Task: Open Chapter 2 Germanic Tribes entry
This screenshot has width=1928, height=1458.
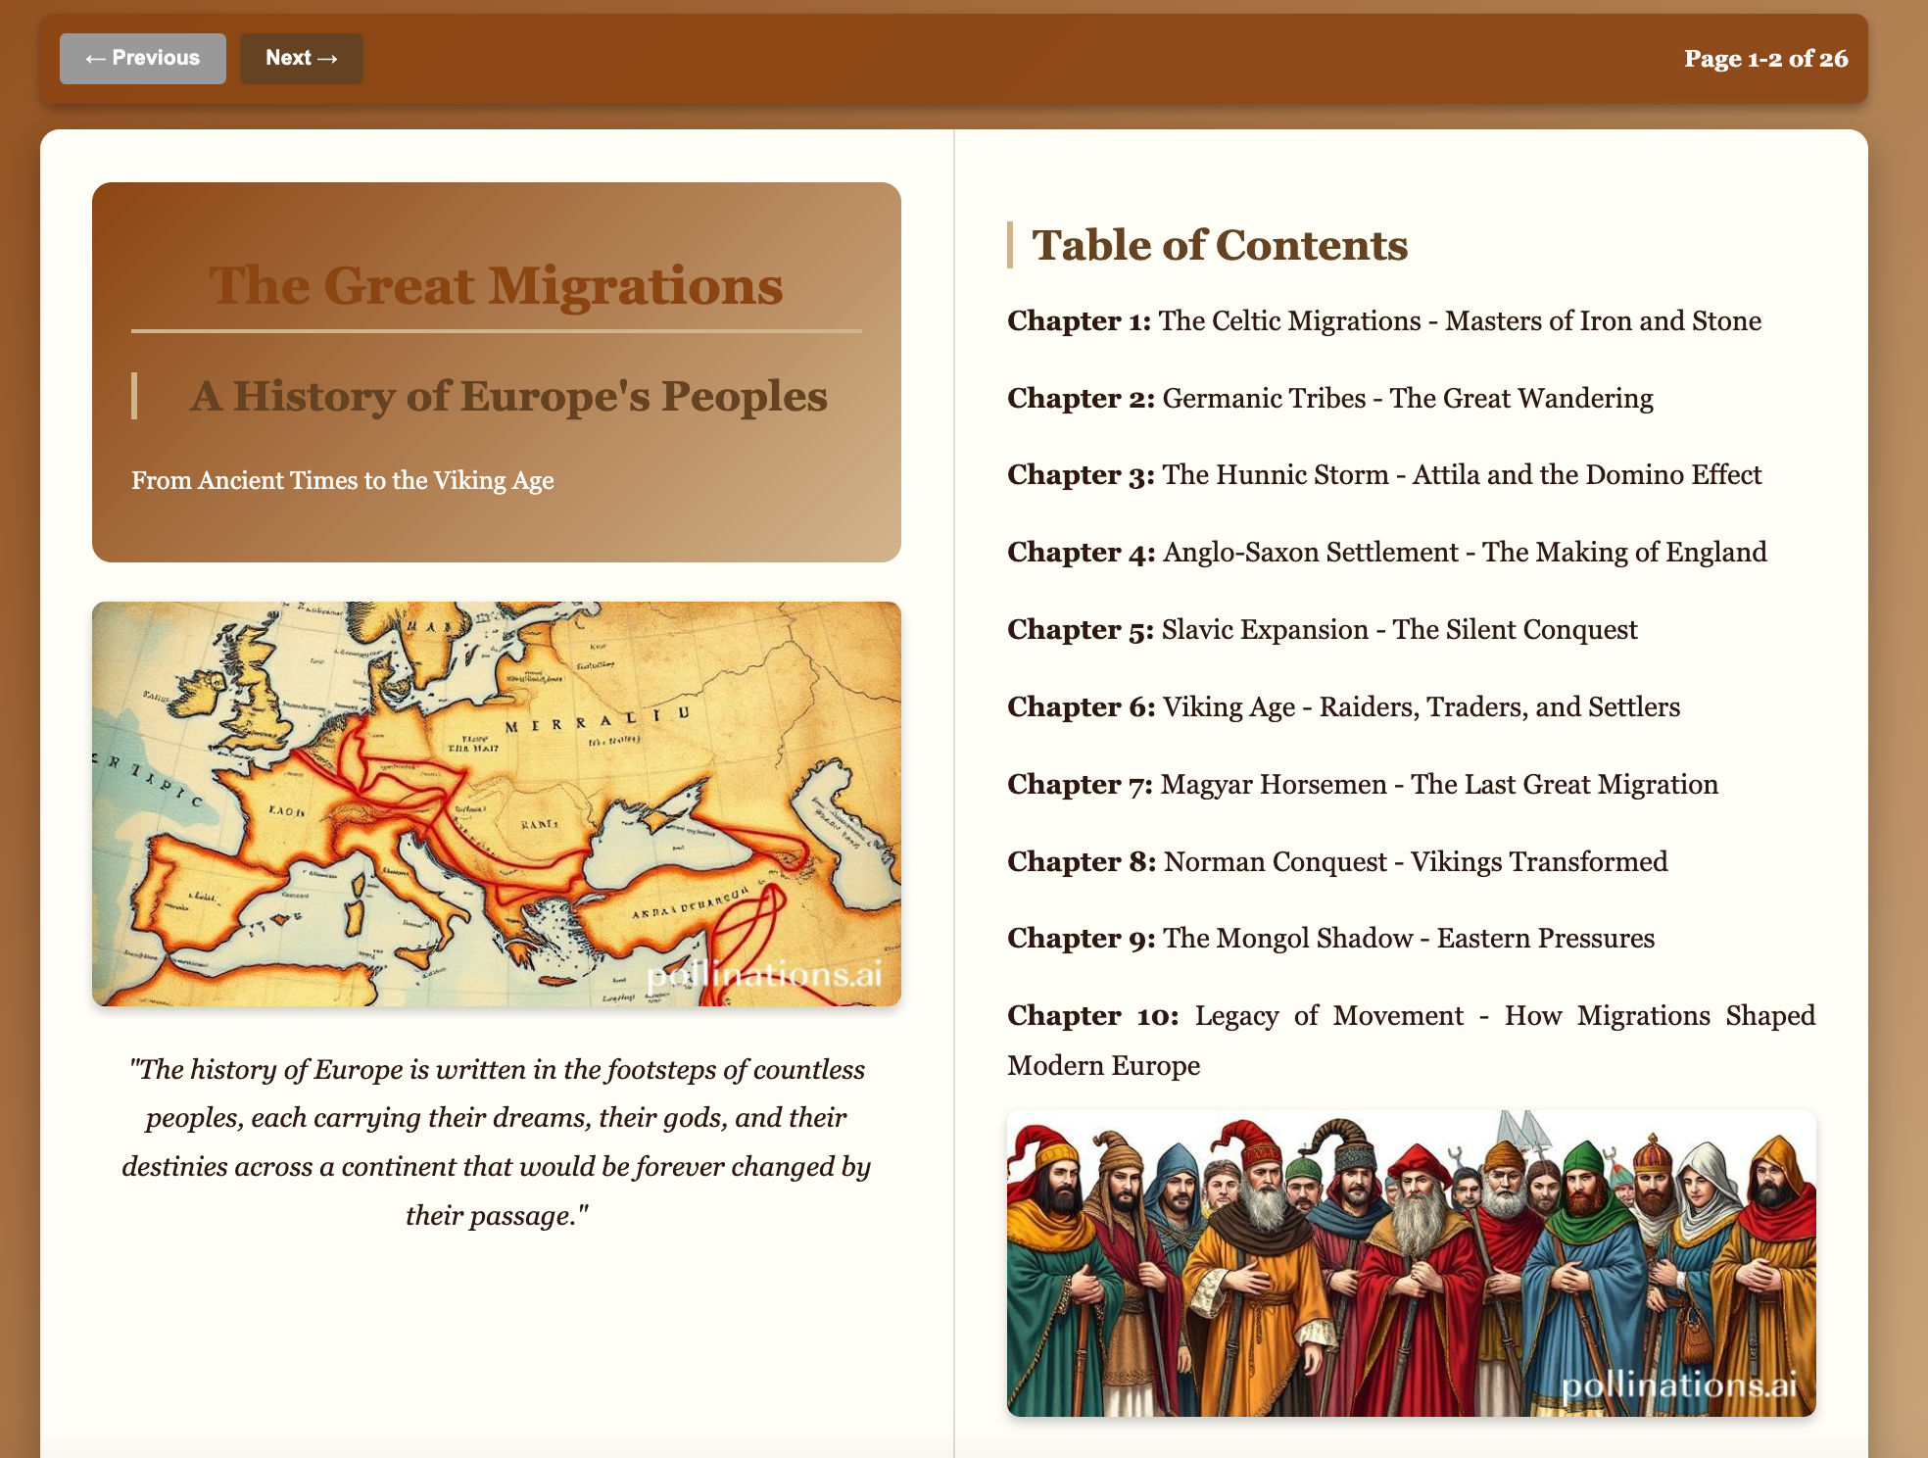Action: (x=1330, y=399)
